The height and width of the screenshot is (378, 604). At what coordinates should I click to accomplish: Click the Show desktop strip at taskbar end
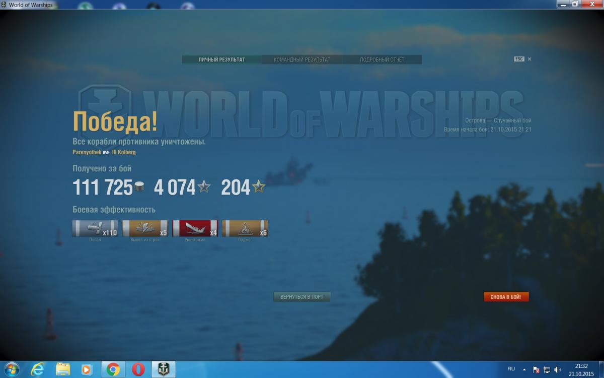(600, 369)
